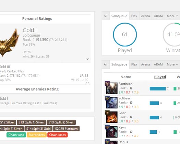180x144 pixels.
Task: Click Volibear rank help question icon
Action: (131, 103)
